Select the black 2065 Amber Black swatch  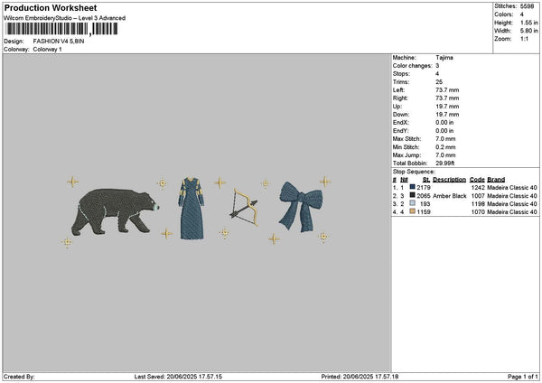[413, 195]
